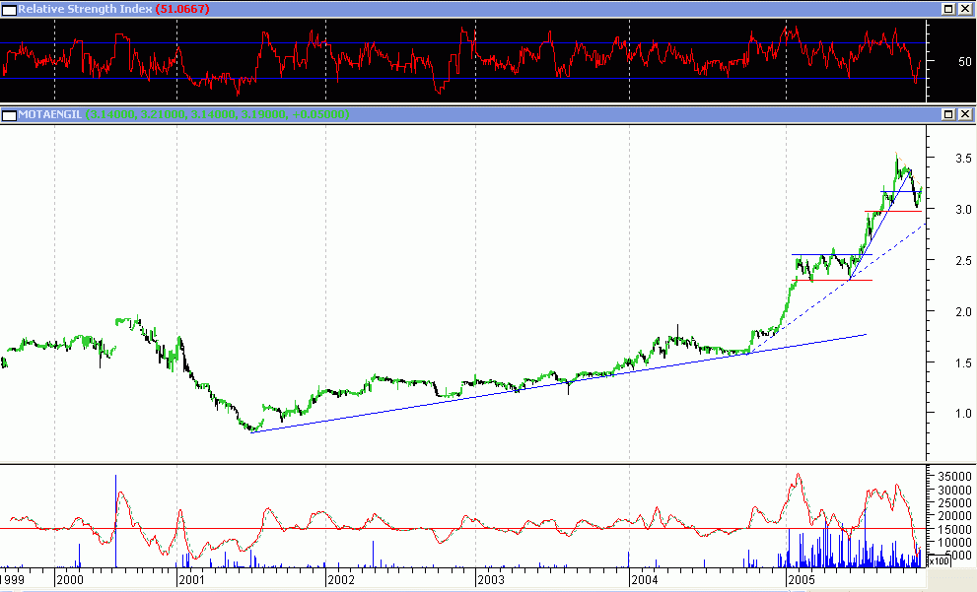977x592 pixels.
Task: Close the Relative Strength Index window
Action: point(965,9)
